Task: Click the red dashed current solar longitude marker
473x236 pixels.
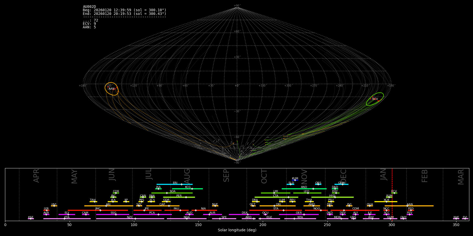Action: [x=392, y=194]
